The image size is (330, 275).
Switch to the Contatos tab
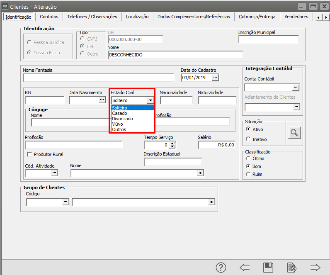49,17
